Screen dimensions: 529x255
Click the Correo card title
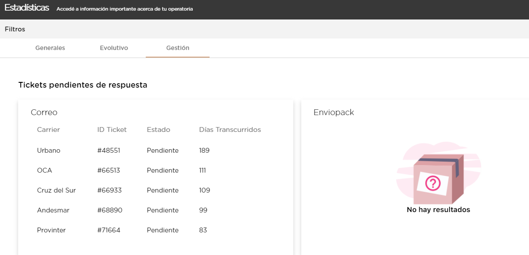(44, 112)
